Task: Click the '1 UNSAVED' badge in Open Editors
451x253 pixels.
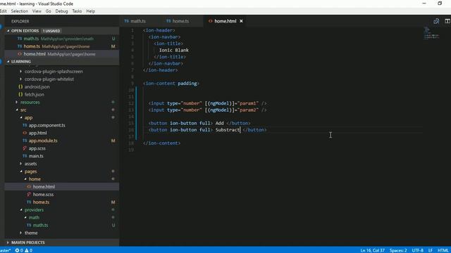Action: tap(51, 31)
